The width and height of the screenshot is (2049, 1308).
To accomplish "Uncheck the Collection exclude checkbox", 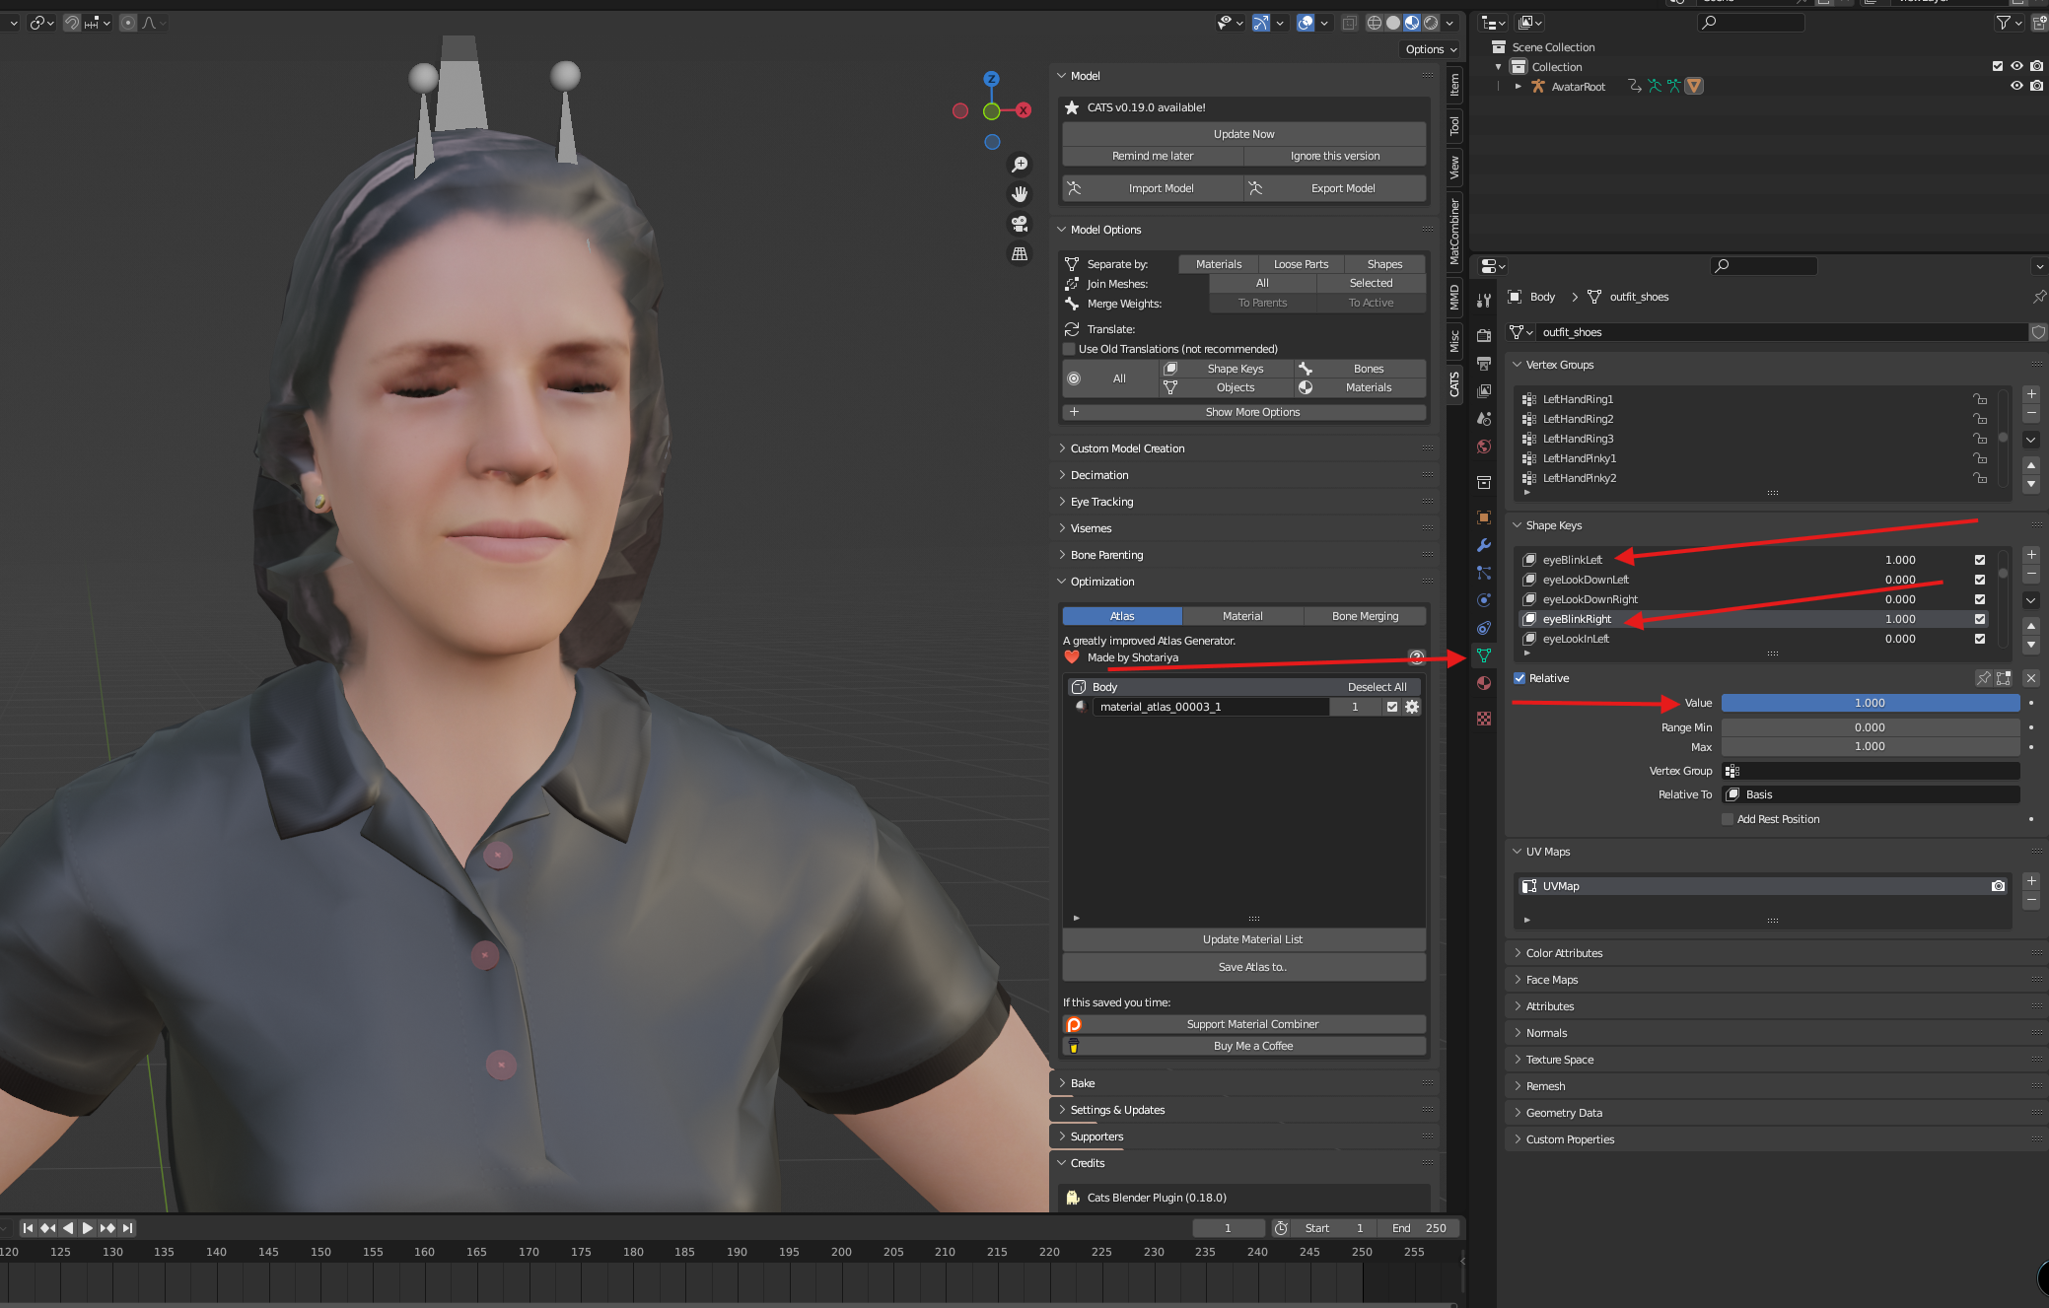I will [x=1998, y=66].
